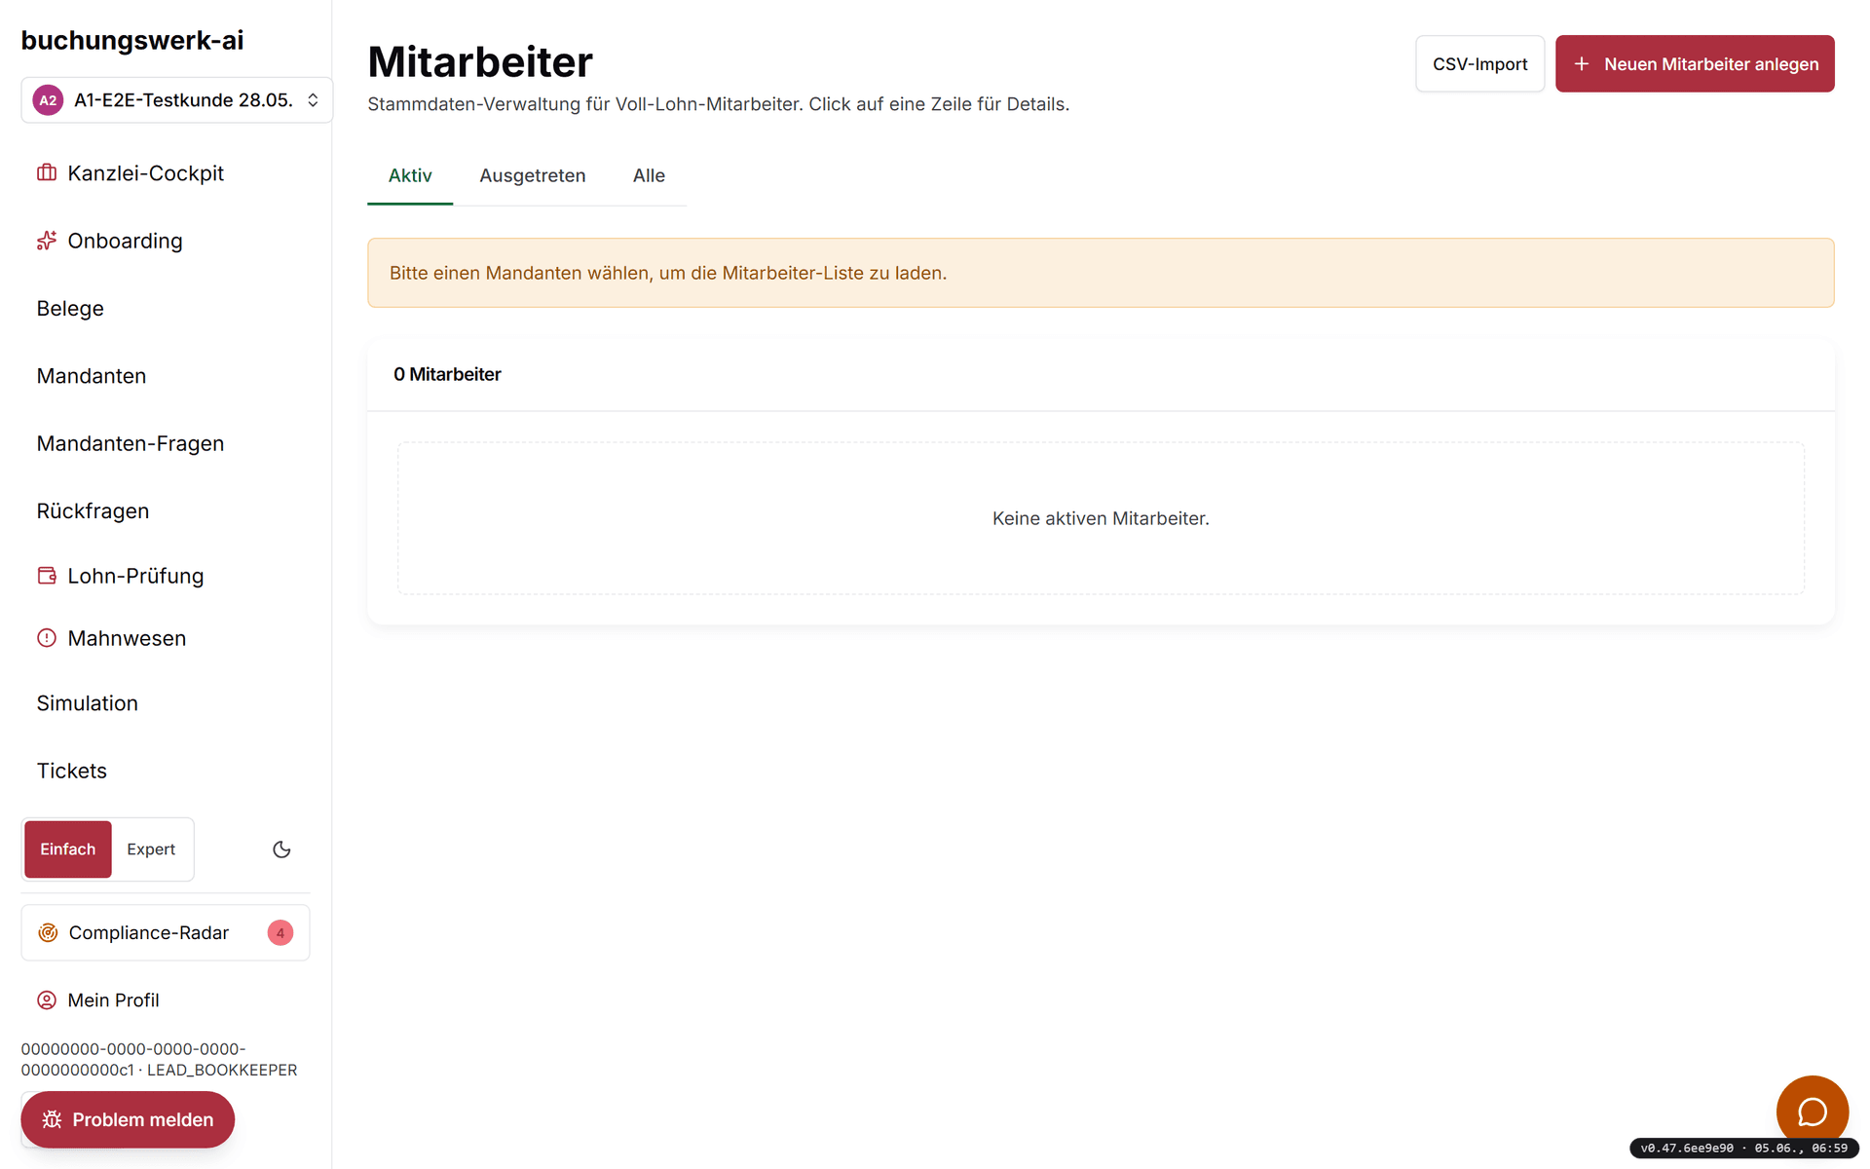Select the Alle tab
The width and height of the screenshot is (1870, 1169).
[649, 175]
